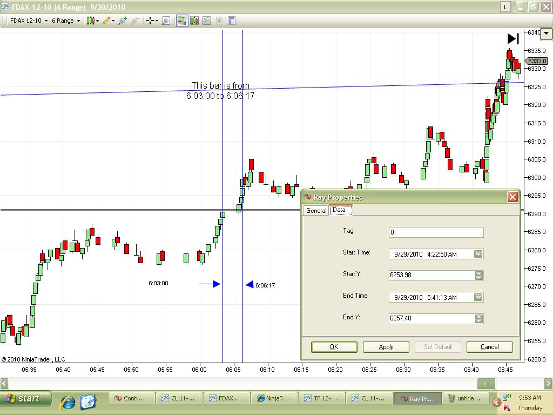This screenshot has width=553, height=415.
Task: Click the chart scrollbar right arrow
Action: pyautogui.click(x=549, y=384)
